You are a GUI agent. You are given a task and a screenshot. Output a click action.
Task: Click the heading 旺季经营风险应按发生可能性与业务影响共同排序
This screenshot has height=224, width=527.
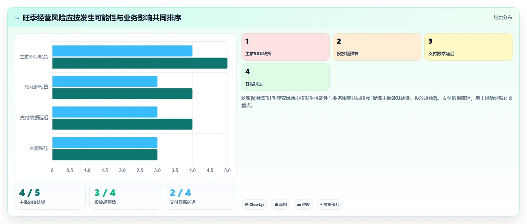pyautogui.click(x=102, y=18)
